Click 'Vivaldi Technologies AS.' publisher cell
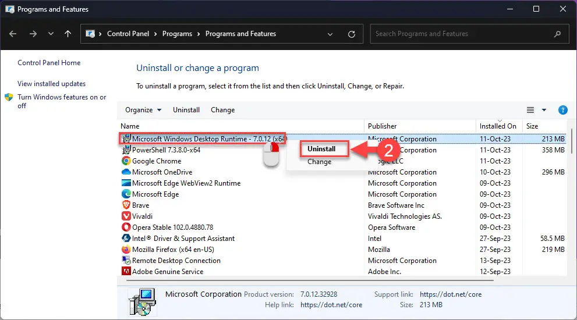This screenshot has height=320, width=577. (405, 216)
